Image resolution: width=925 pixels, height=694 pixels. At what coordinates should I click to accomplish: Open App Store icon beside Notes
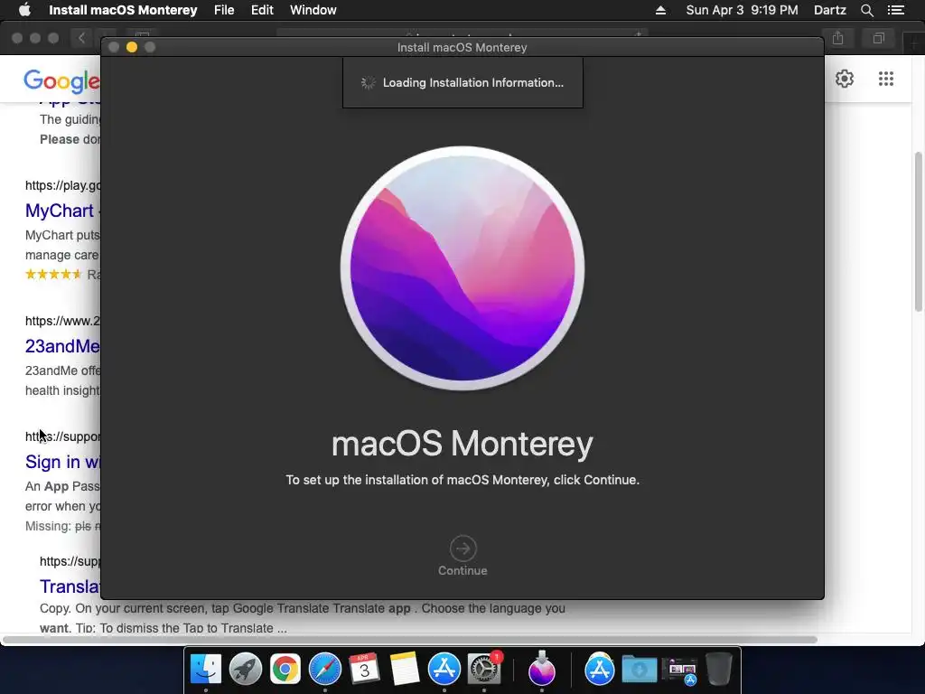tap(444, 670)
